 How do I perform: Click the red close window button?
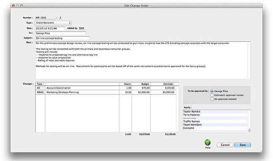13,5
